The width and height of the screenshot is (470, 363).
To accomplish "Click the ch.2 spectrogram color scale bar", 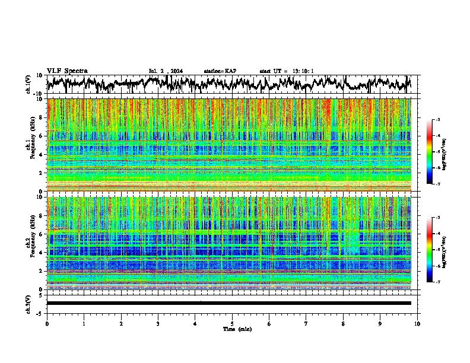I will (x=430, y=250).
